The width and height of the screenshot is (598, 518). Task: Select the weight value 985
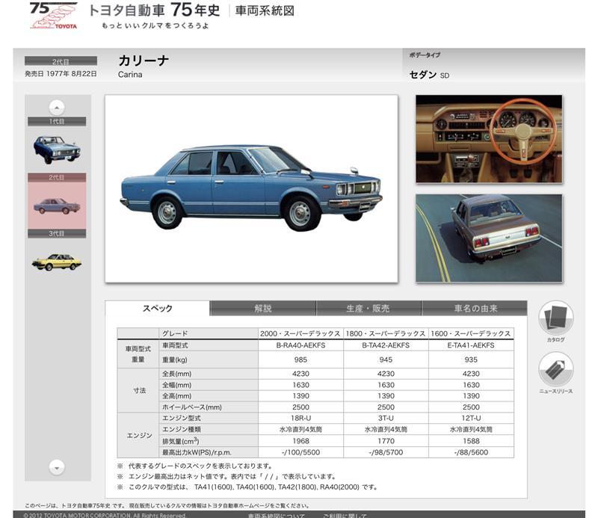click(300, 360)
